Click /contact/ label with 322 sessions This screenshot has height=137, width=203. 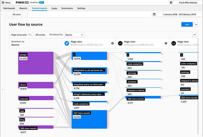pos(132,82)
